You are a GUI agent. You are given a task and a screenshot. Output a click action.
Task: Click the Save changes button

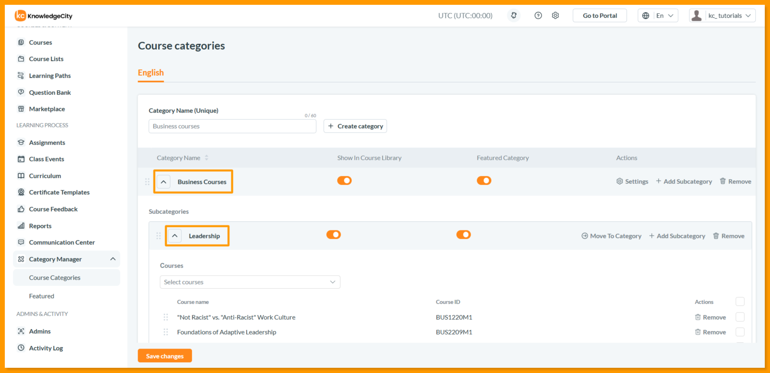pos(165,356)
